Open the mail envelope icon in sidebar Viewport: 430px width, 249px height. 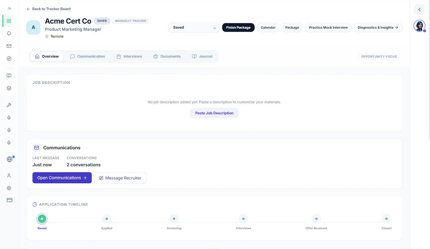click(x=9, y=46)
